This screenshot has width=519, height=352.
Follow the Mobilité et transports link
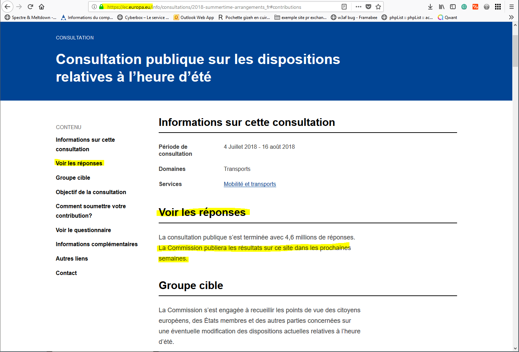point(249,184)
